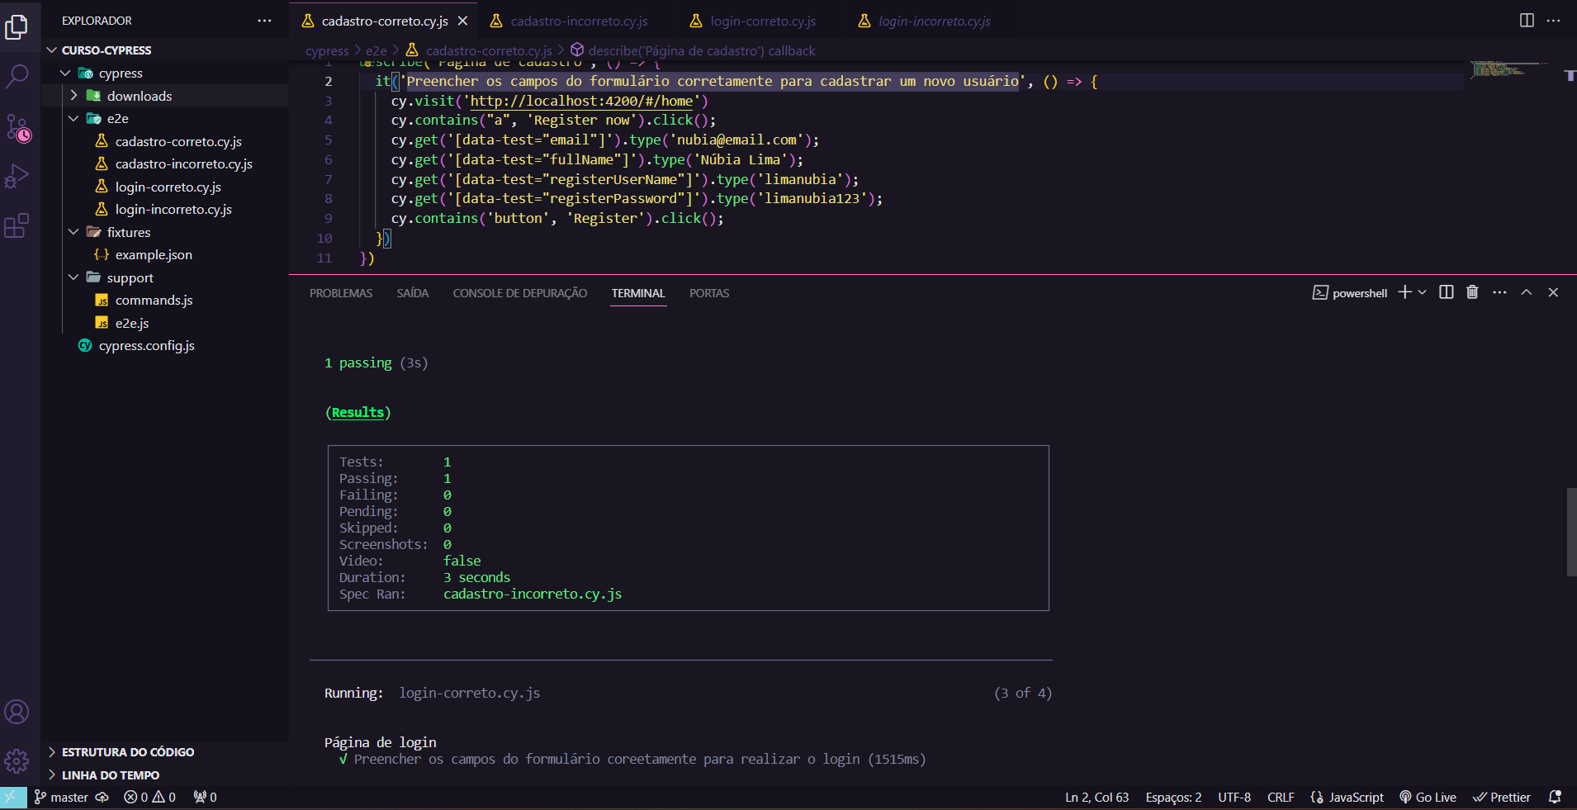Viewport: 1577px width, 810px height.
Task: Go to line via Ln 2, Col 63
Action: point(1096,798)
